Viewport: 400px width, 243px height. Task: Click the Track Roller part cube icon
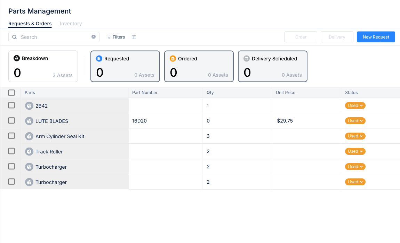click(29, 152)
